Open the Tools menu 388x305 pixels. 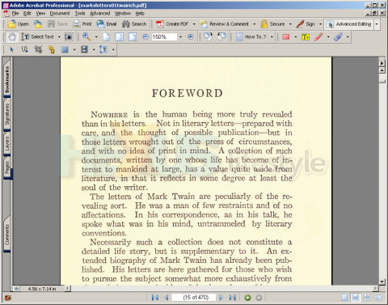pyautogui.click(x=80, y=13)
